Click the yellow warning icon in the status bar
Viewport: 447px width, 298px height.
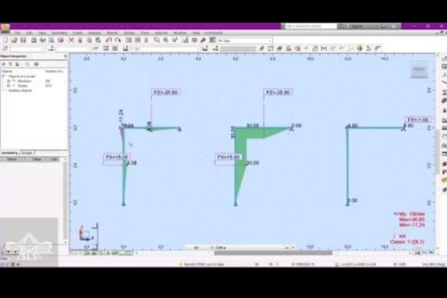pos(180,264)
